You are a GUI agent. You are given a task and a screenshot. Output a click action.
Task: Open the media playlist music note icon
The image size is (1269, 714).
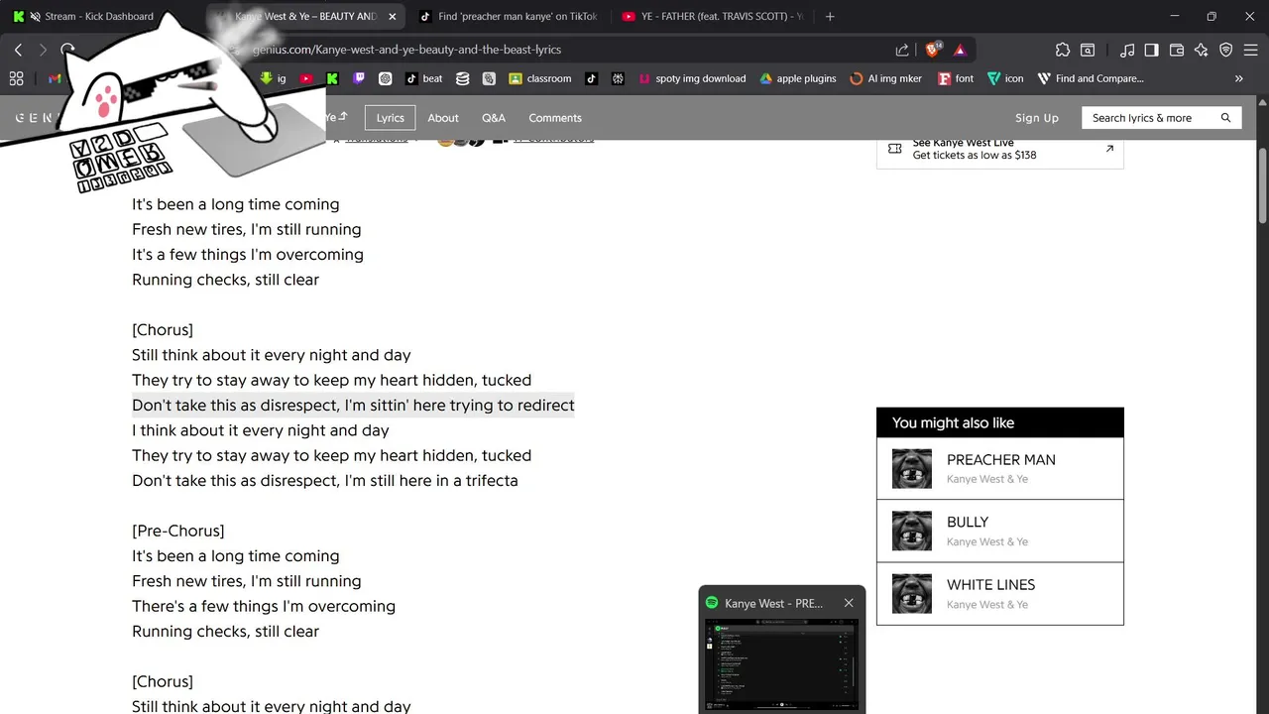(1127, 50)
